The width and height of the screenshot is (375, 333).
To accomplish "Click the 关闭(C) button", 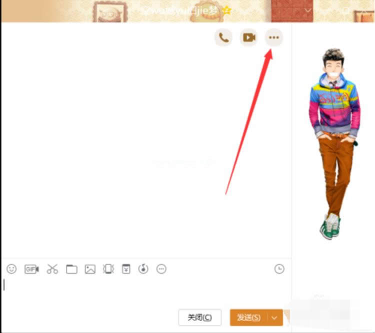I will (x=199, y=318).
